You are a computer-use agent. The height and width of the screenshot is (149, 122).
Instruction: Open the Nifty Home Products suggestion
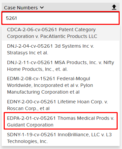pyautogui.click(x=37, y=69)
